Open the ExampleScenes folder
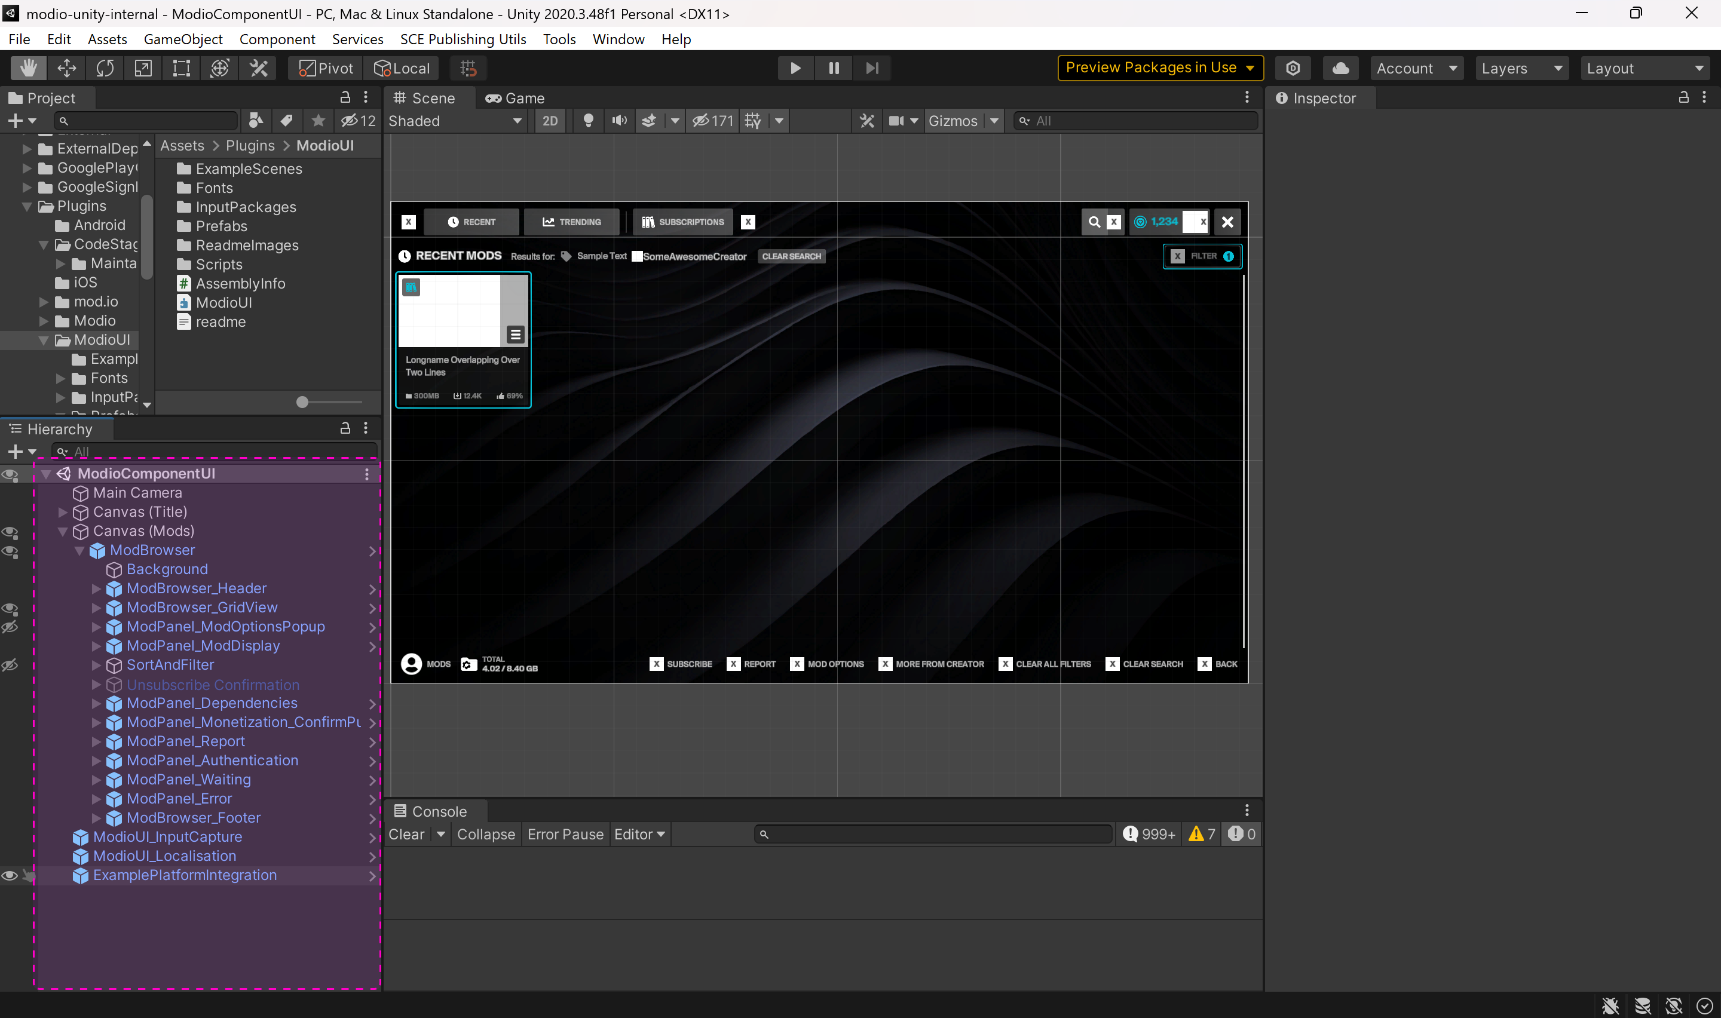The image size is (1721, 1018). click(x=249, y=168)
